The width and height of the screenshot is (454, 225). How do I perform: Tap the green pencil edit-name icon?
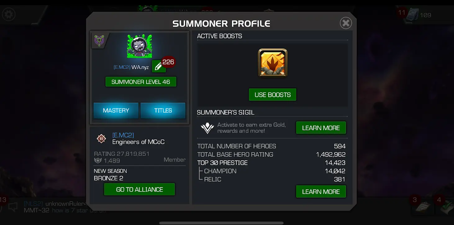158,66
